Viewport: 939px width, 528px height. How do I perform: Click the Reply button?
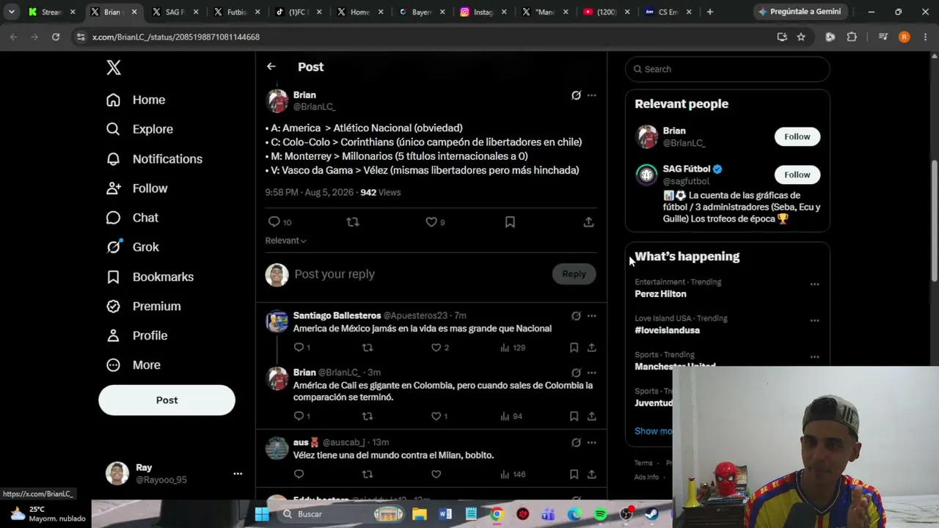tap(574, 274)
